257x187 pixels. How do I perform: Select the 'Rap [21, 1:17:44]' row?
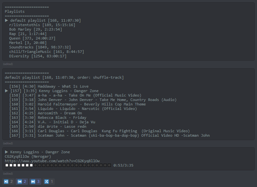coord(28,34)
